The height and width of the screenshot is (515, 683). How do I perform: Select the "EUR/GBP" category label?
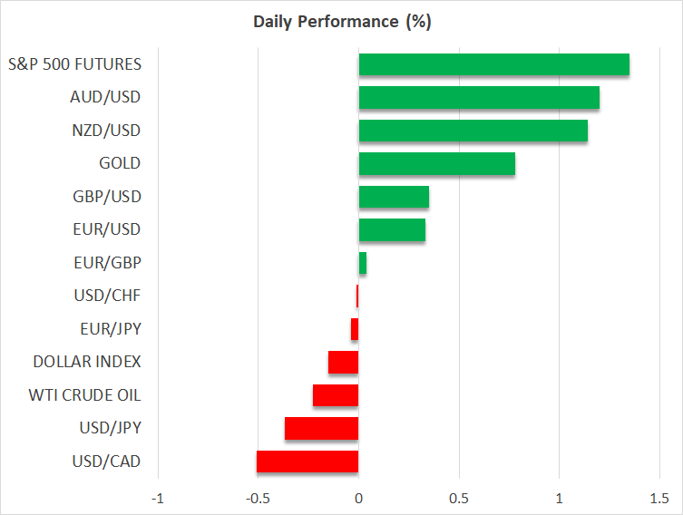pos(107,263)
